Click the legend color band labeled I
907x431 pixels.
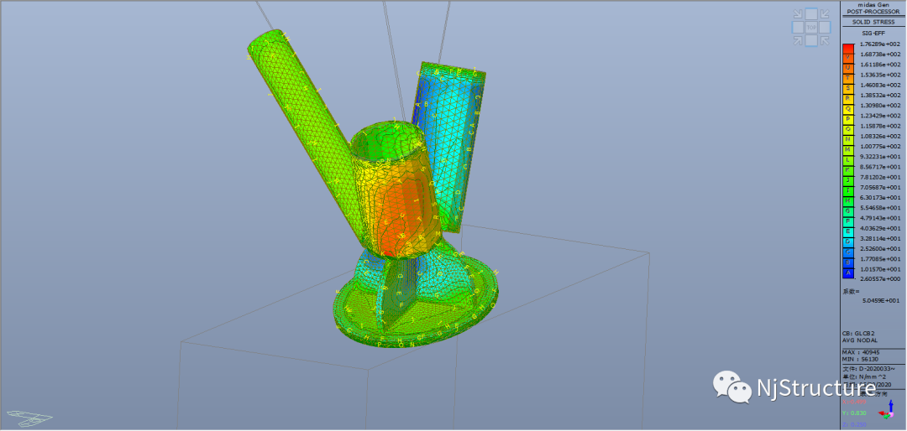[x=848, y=192]
